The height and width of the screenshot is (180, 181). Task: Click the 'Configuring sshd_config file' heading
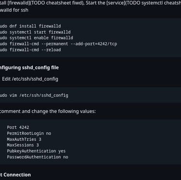29,67
